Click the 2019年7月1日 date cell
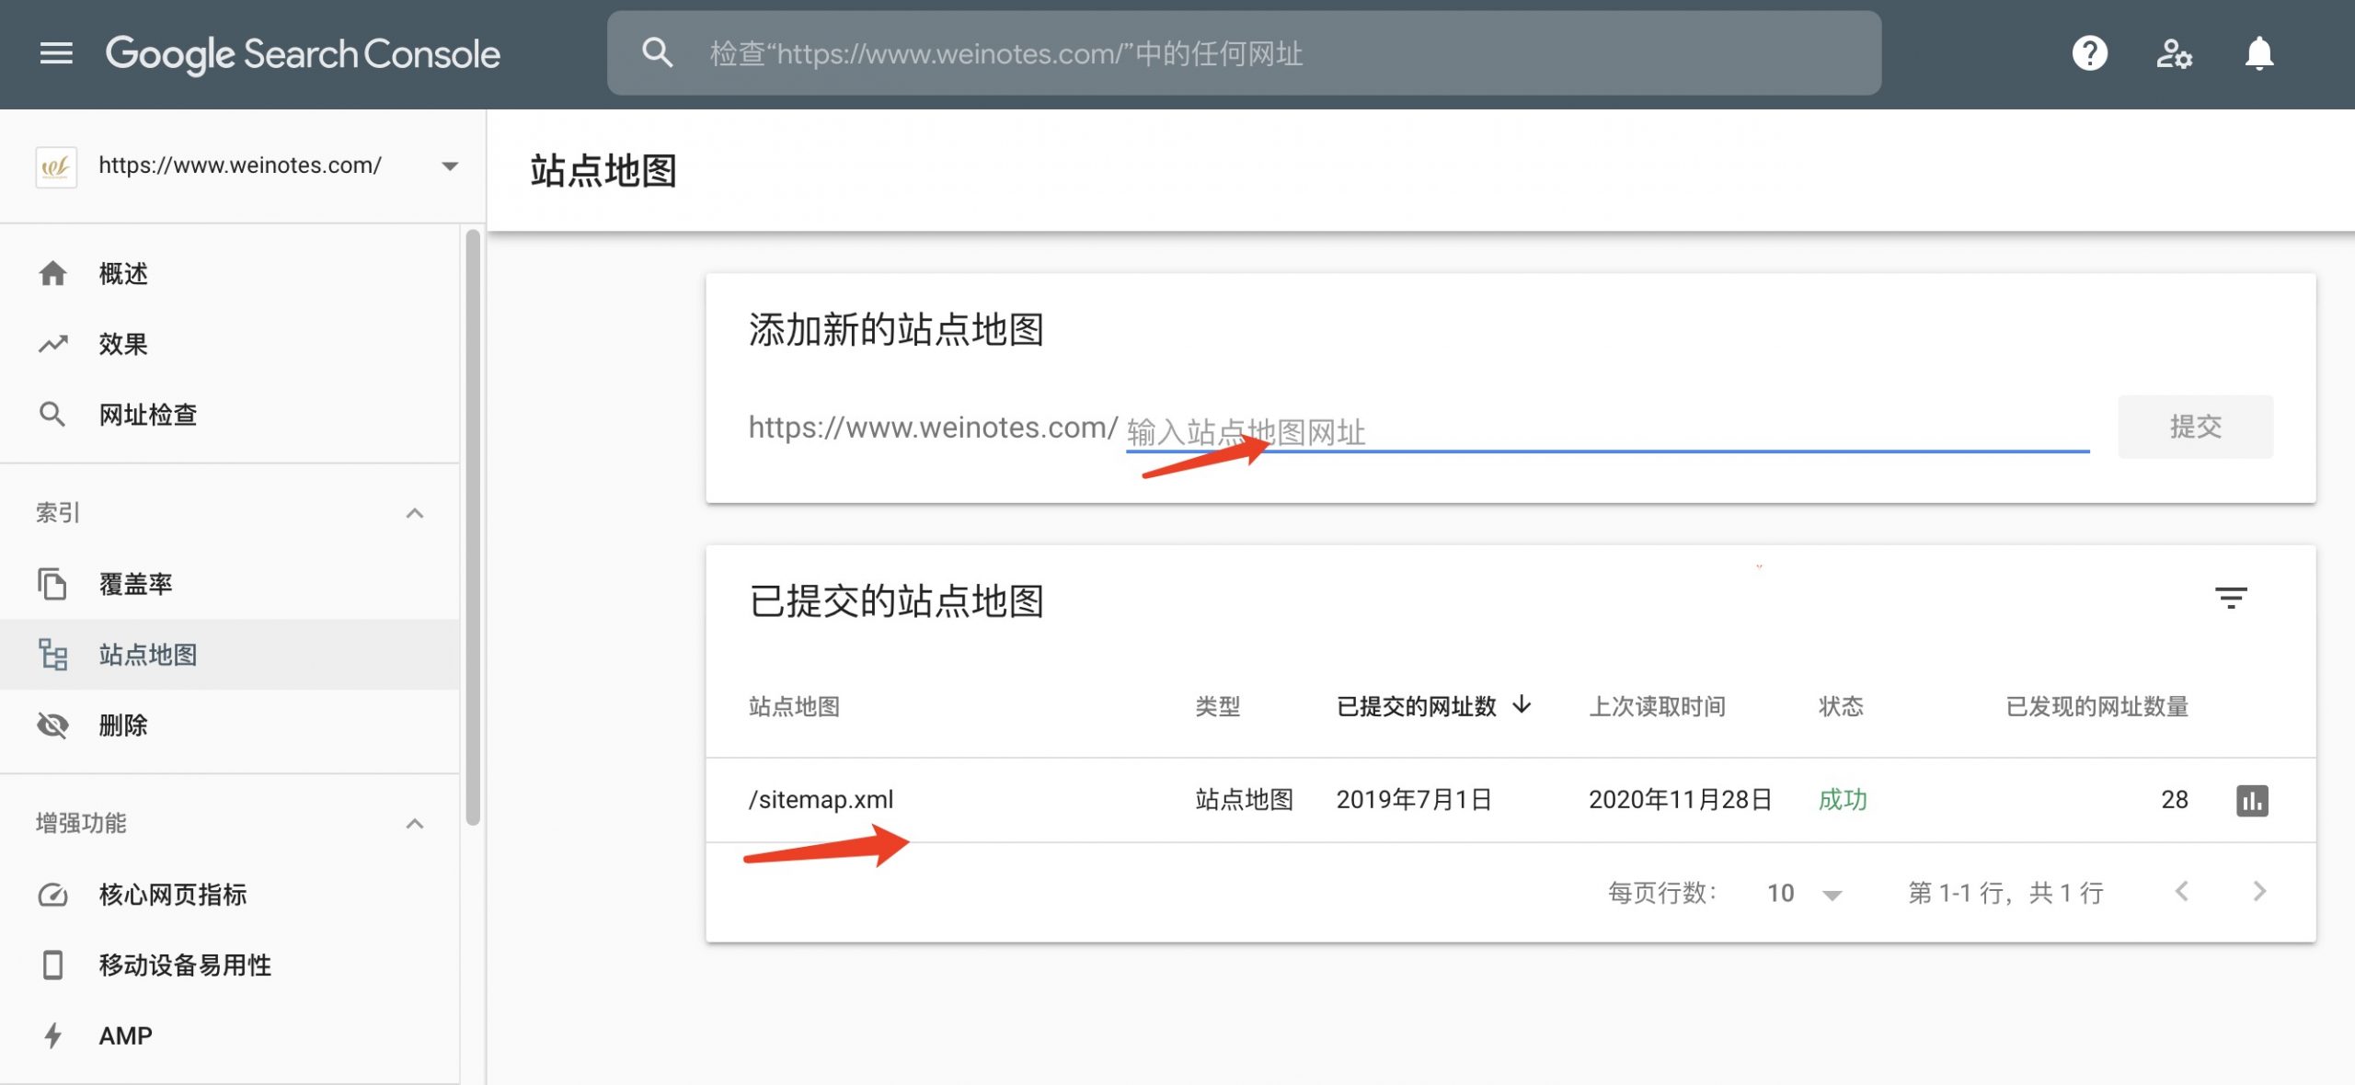 1414,800
